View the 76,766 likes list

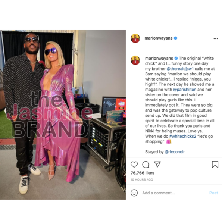pos(143,173)
